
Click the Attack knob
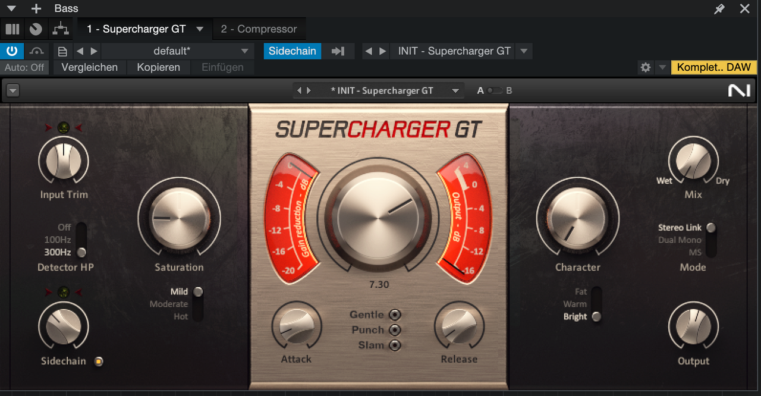point(296,326)
